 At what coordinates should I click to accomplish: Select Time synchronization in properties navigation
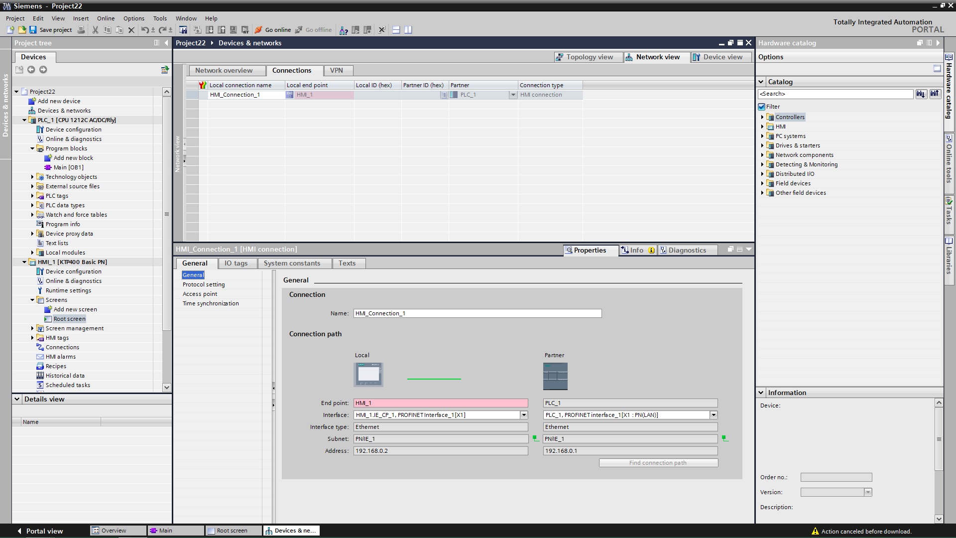tap(211, 304)
